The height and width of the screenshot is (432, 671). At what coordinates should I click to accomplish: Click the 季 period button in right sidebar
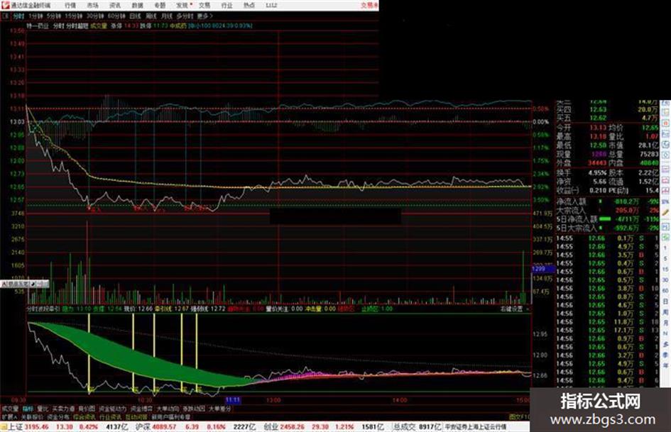click(x=665, y=355)
